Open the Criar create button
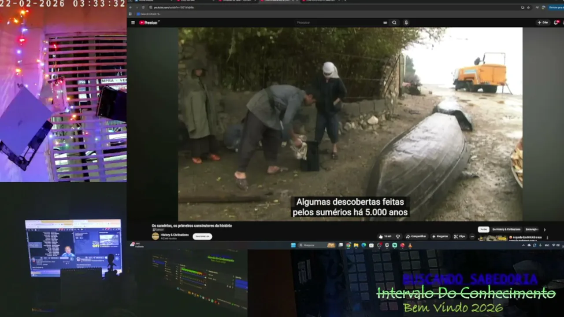This screenshot has height=317, width=564. [543, 22]
